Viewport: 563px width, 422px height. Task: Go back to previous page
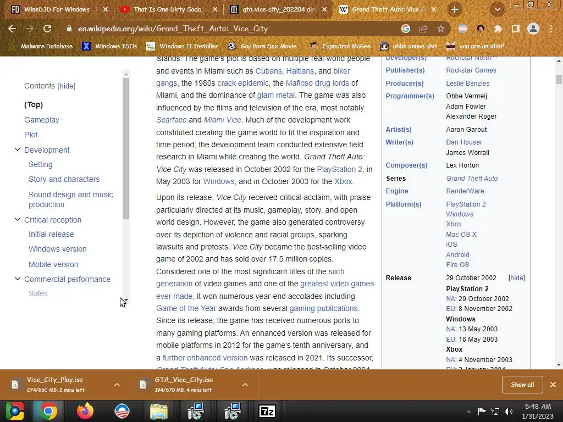12,29
